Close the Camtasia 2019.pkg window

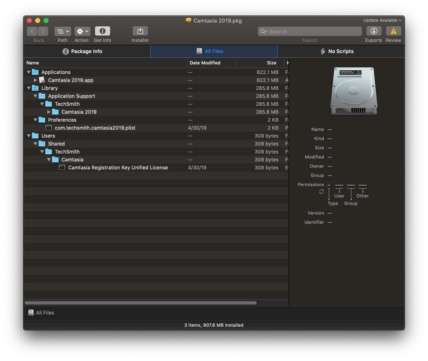click(29, 20)
